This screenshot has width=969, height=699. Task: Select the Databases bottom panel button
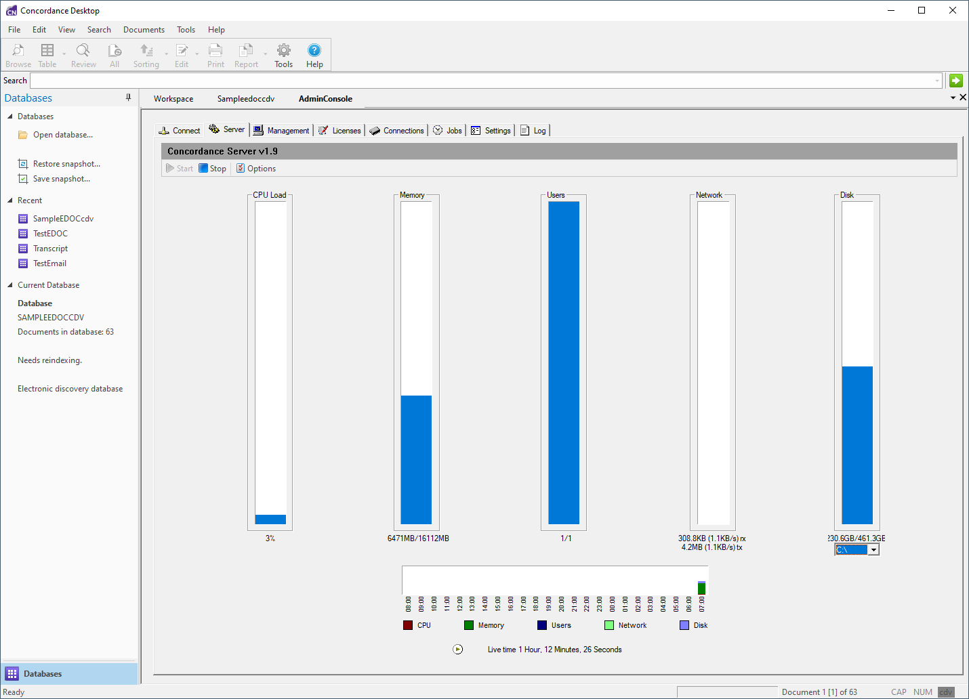tap(69, 674)
